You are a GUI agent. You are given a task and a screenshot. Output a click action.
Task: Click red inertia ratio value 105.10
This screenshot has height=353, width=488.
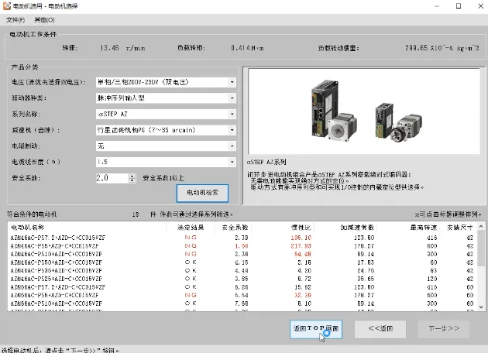point(301,238)
